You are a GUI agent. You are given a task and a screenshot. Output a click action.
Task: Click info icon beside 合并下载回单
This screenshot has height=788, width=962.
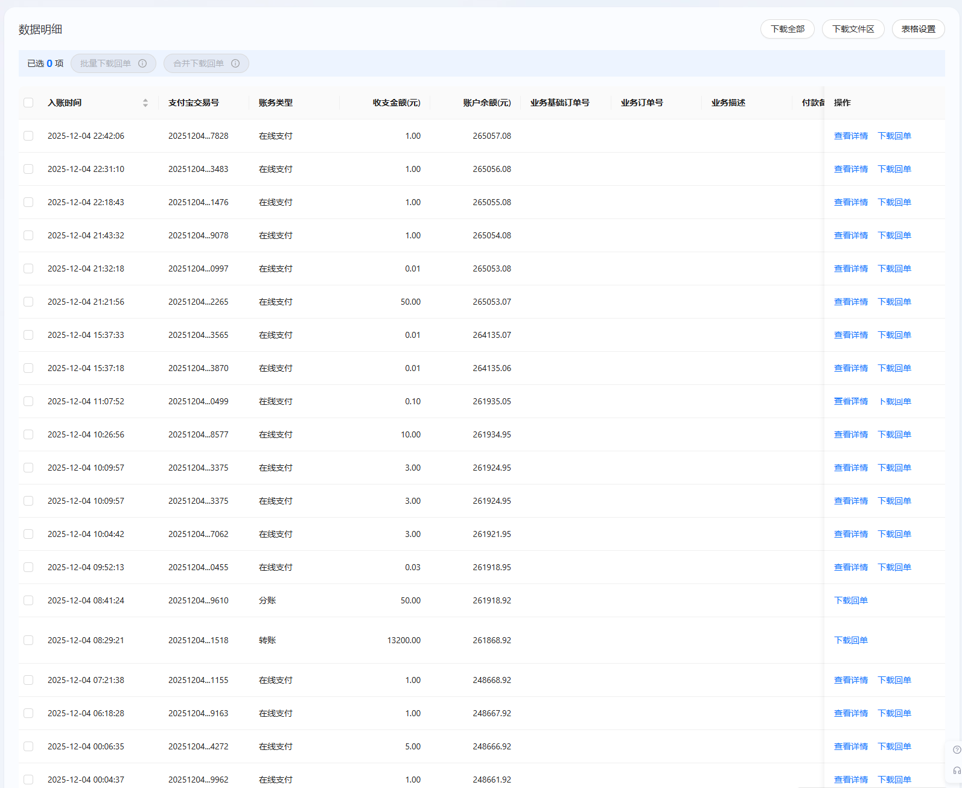(235, 63)
